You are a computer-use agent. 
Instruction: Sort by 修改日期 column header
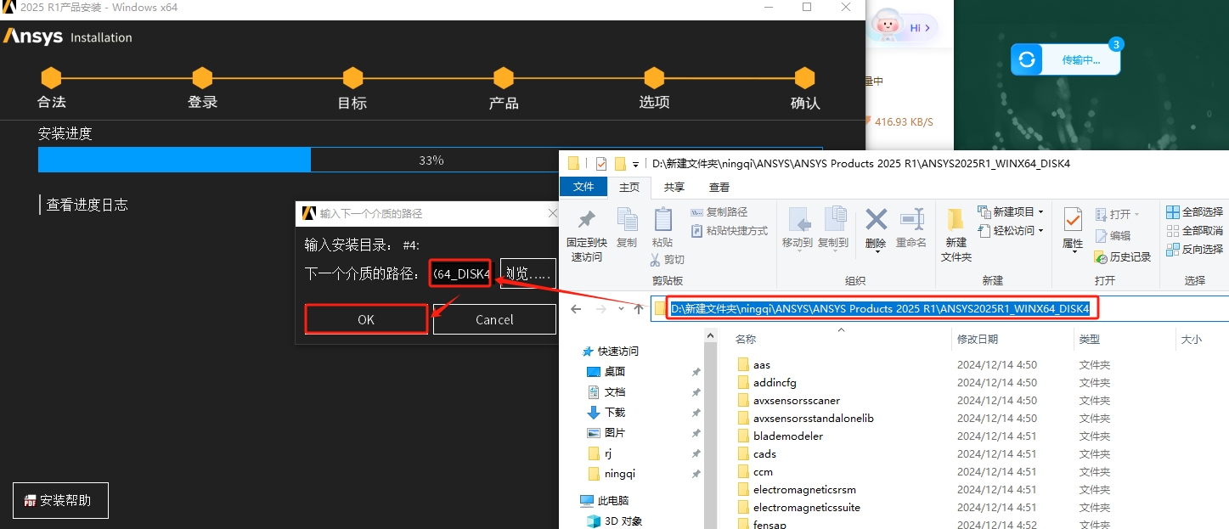click(x=978, y=339)
